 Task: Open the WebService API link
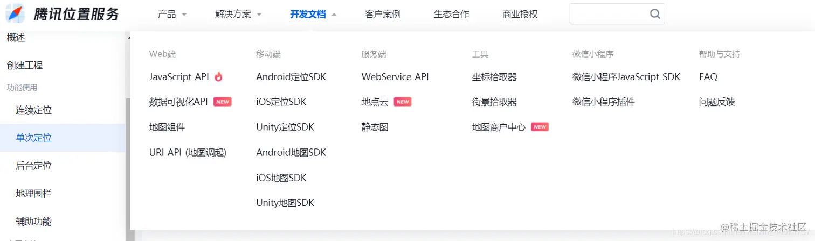point(395,77)
